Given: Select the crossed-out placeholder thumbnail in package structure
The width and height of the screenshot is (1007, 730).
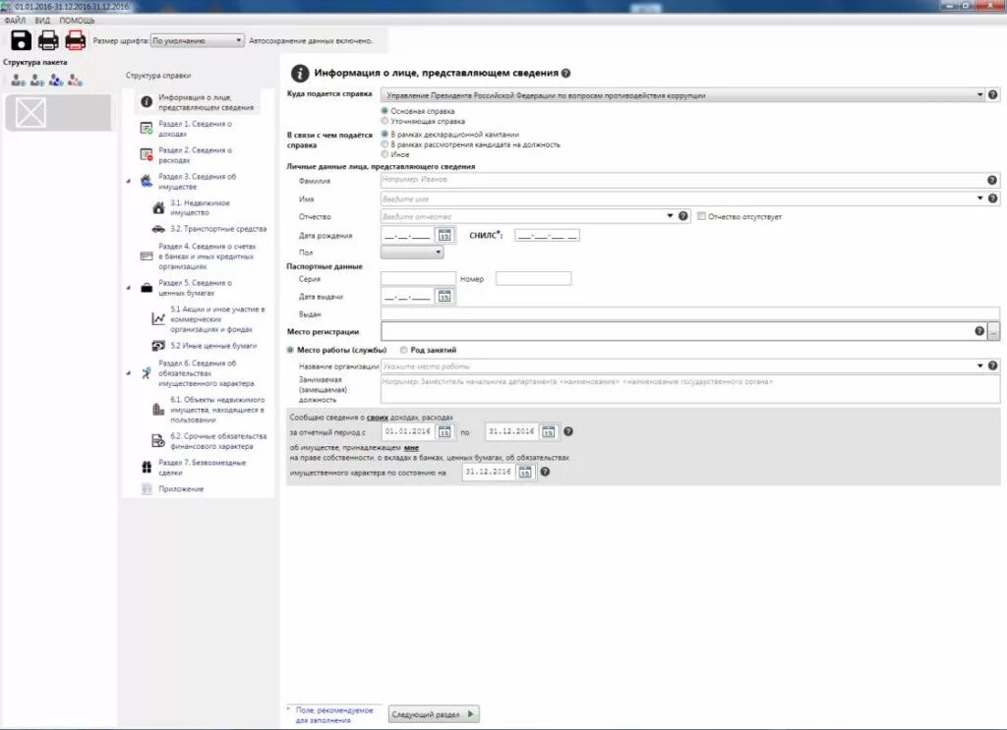Looking at the screenshot, I should tap(30, 113).
